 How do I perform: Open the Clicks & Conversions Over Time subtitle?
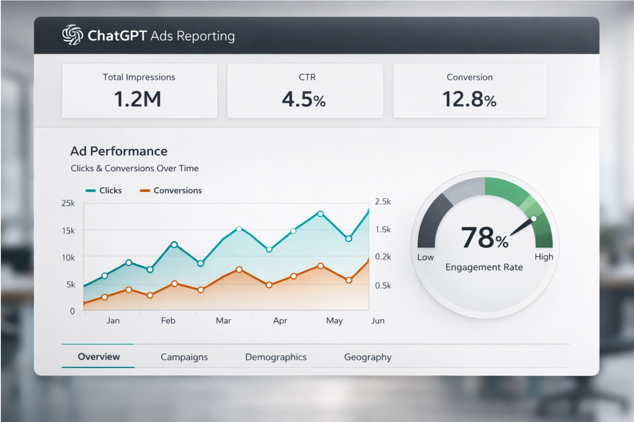point(134,168)
